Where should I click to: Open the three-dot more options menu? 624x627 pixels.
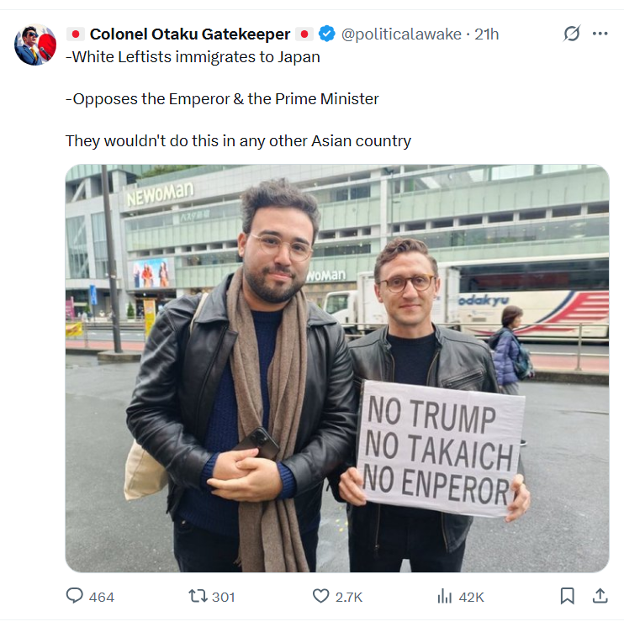tap(600, 34)
